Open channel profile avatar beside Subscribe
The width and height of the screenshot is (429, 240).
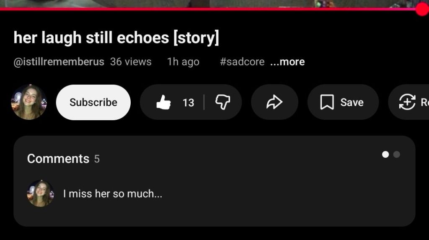click(x=29, y=102)
